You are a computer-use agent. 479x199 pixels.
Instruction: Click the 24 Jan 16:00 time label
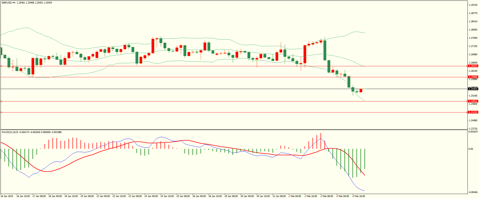point(167,196)
